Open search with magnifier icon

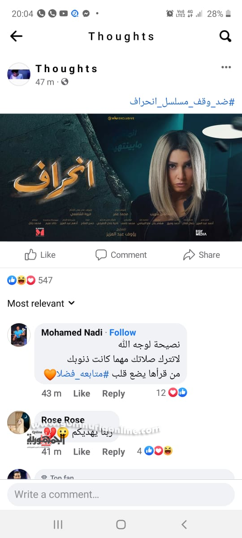click(225, 36)
